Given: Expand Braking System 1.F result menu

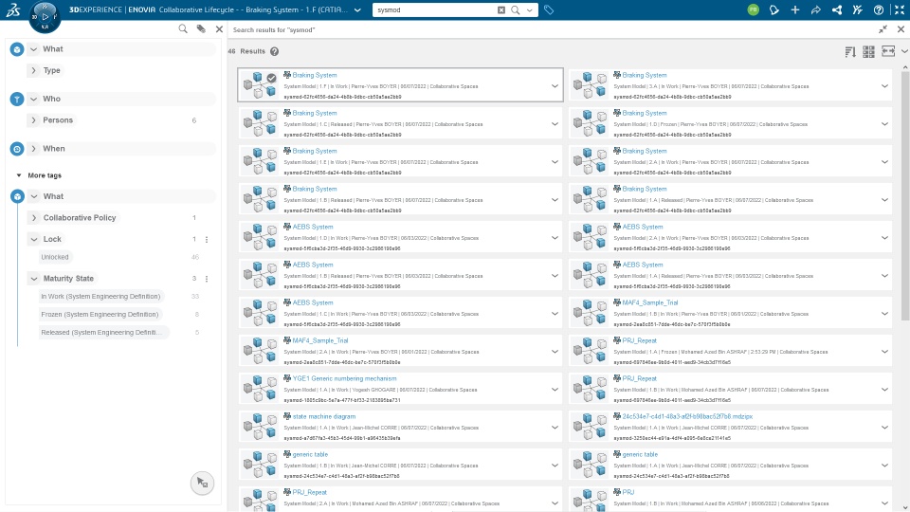Looking at the screenshot, I should [555, 86].
